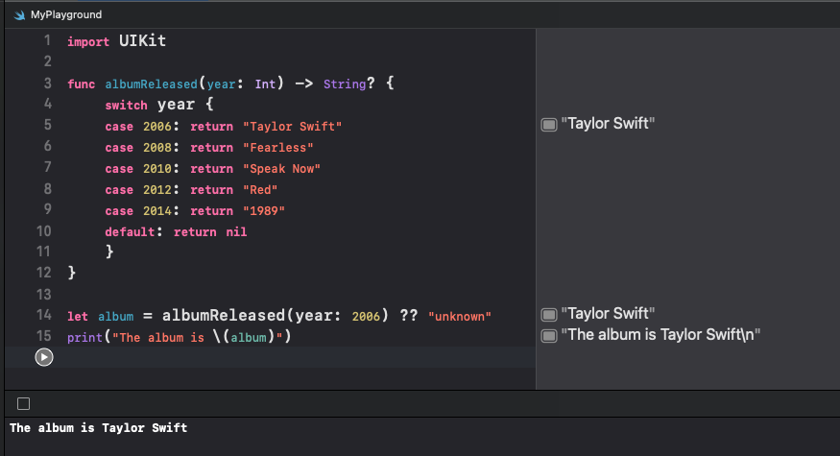Toggle the debug area square button
Screen dimensions: 840x456
pos(24,403)
